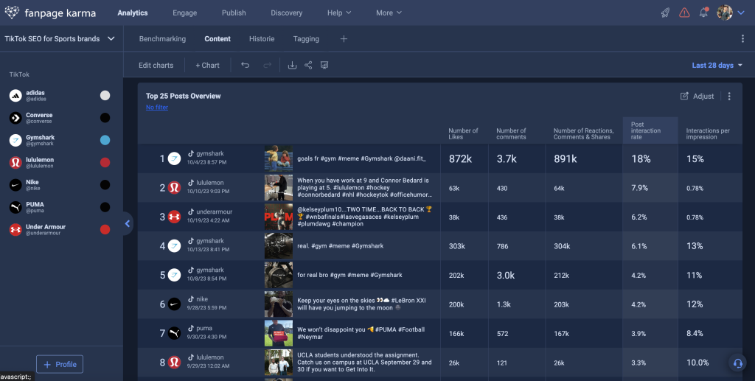Open the headset support chat button
The height and width of the screenshot is (381, 755).
(x=737, y=363)
